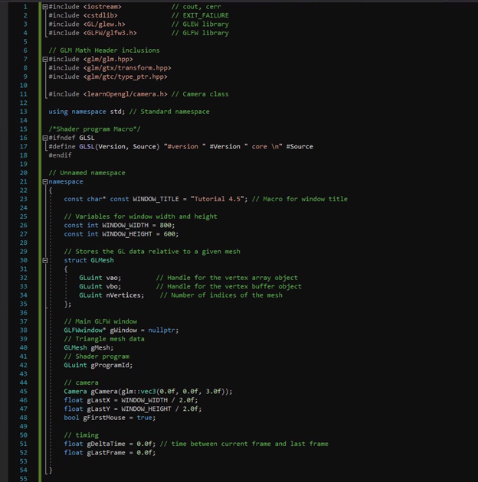478x482 pixels.
Task: Click the nullptr keyword
Action: 162,331
